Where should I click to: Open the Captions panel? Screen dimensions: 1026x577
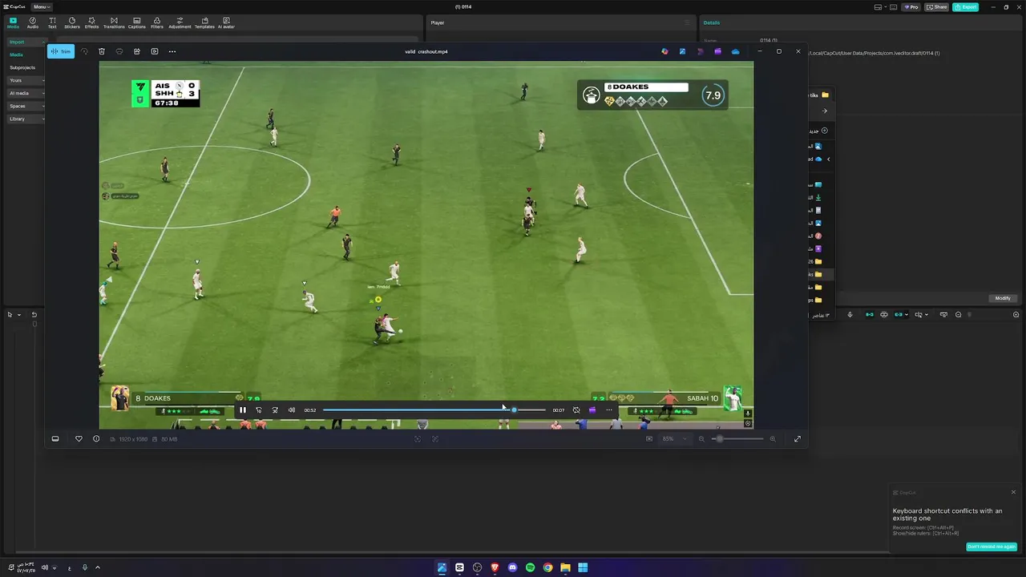[x=137, y=22]
